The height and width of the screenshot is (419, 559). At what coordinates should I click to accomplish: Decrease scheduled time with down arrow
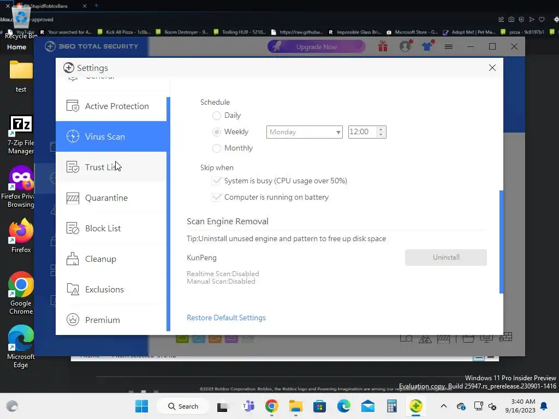tap(381, 135)
